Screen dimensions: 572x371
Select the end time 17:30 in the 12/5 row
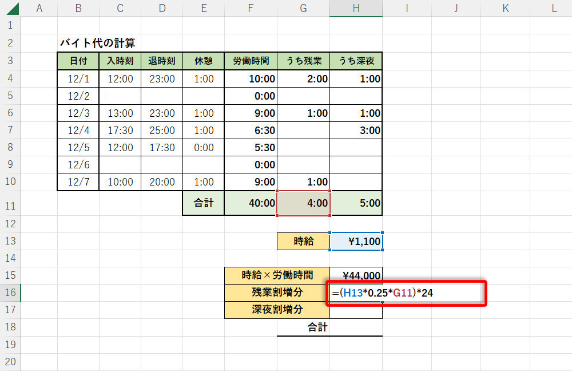162,147
